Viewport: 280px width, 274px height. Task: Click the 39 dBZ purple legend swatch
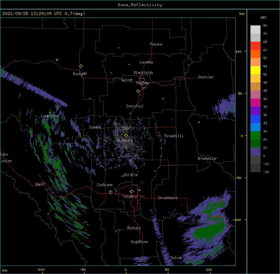coord(255,111)
